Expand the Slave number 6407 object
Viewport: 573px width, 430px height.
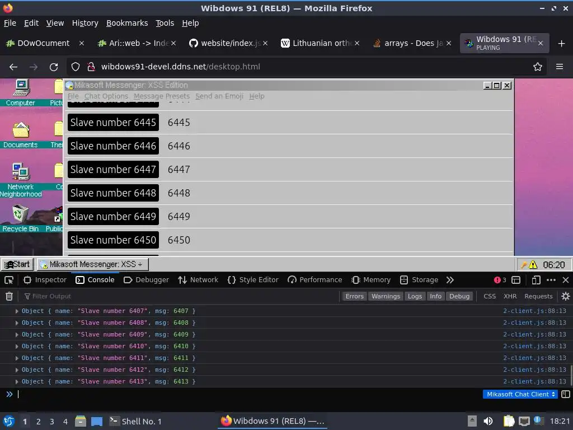click(x=16, y=311)
